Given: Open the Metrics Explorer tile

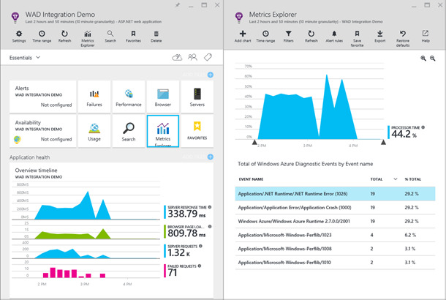Looking at the screenshot, I should click(x=163, y=132).
